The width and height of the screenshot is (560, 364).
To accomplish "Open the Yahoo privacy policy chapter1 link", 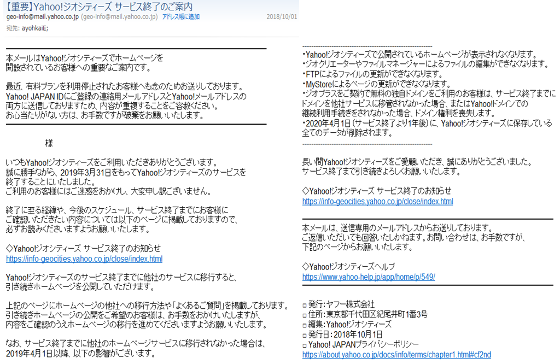I will pos(396,355).
